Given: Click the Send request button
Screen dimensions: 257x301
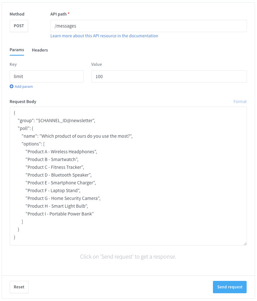Looking at the screenshot, I should [x=229, y=287].
